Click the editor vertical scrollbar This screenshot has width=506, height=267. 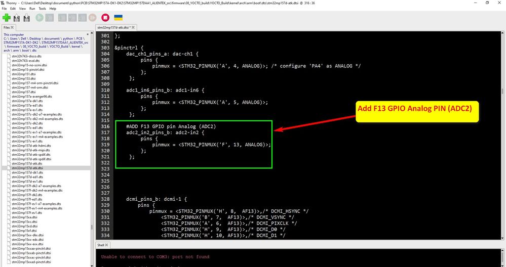point(502,136)
